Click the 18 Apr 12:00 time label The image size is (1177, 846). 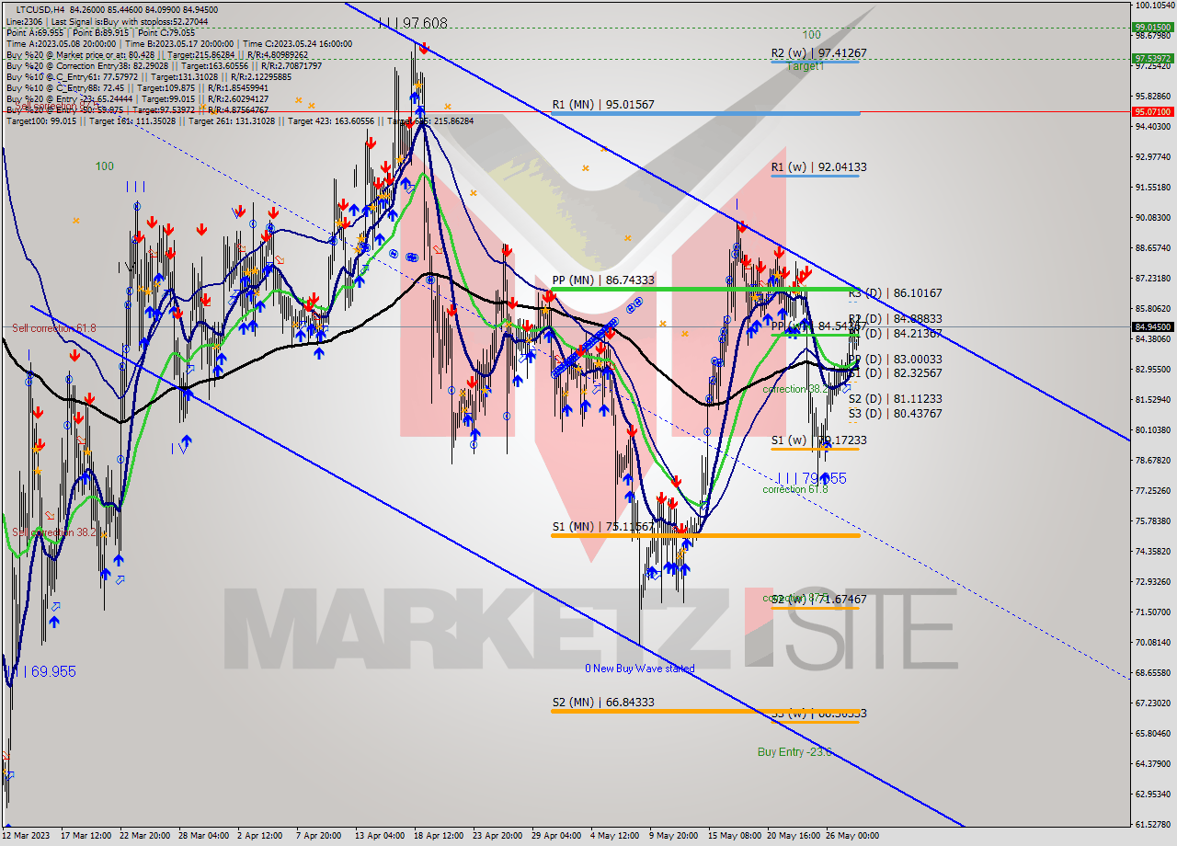point(438,836)
